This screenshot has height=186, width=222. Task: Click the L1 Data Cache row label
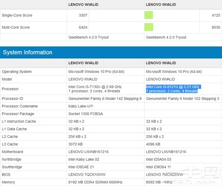(14, 129)
